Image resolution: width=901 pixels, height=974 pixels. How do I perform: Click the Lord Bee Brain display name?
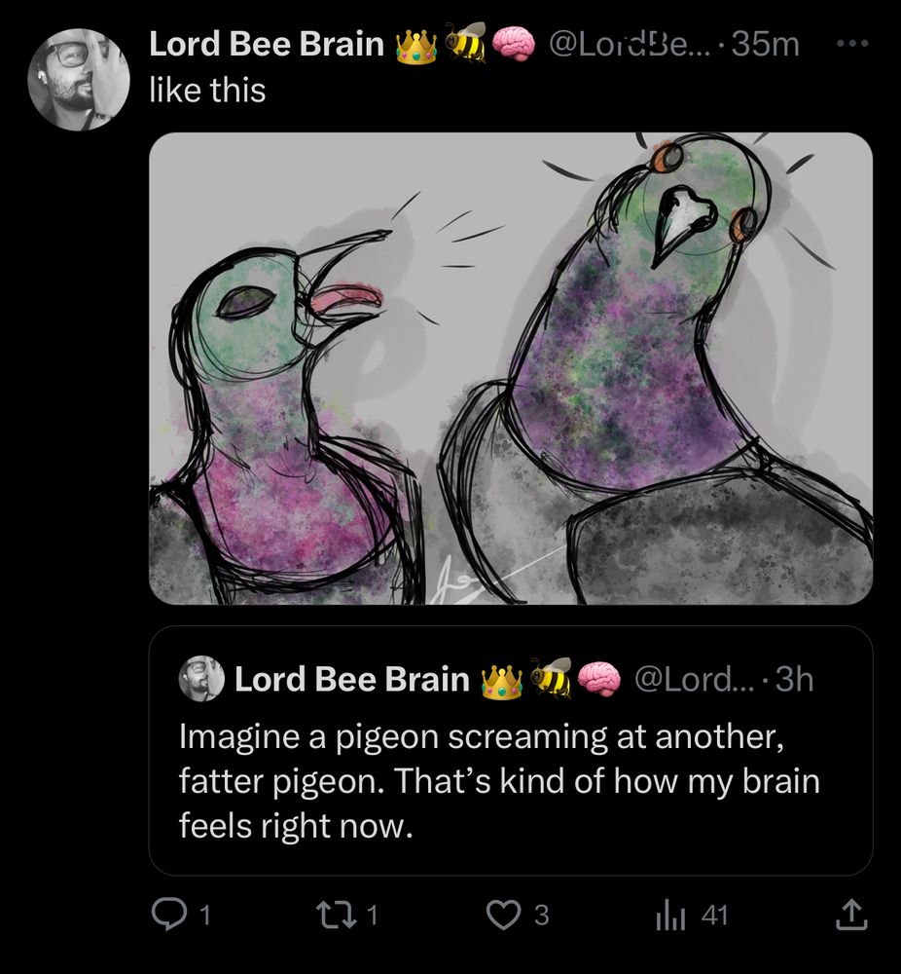tap(267, 45)
